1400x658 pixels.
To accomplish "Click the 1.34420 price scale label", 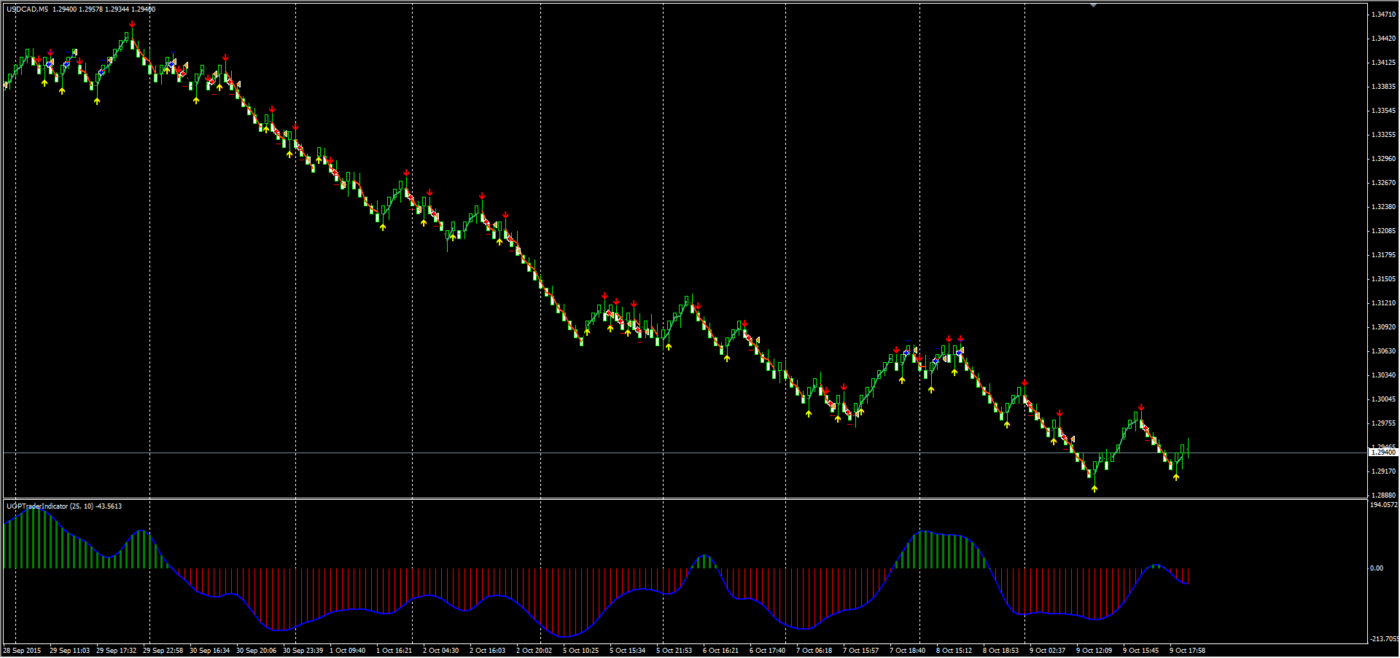I will pos(1383,39).
